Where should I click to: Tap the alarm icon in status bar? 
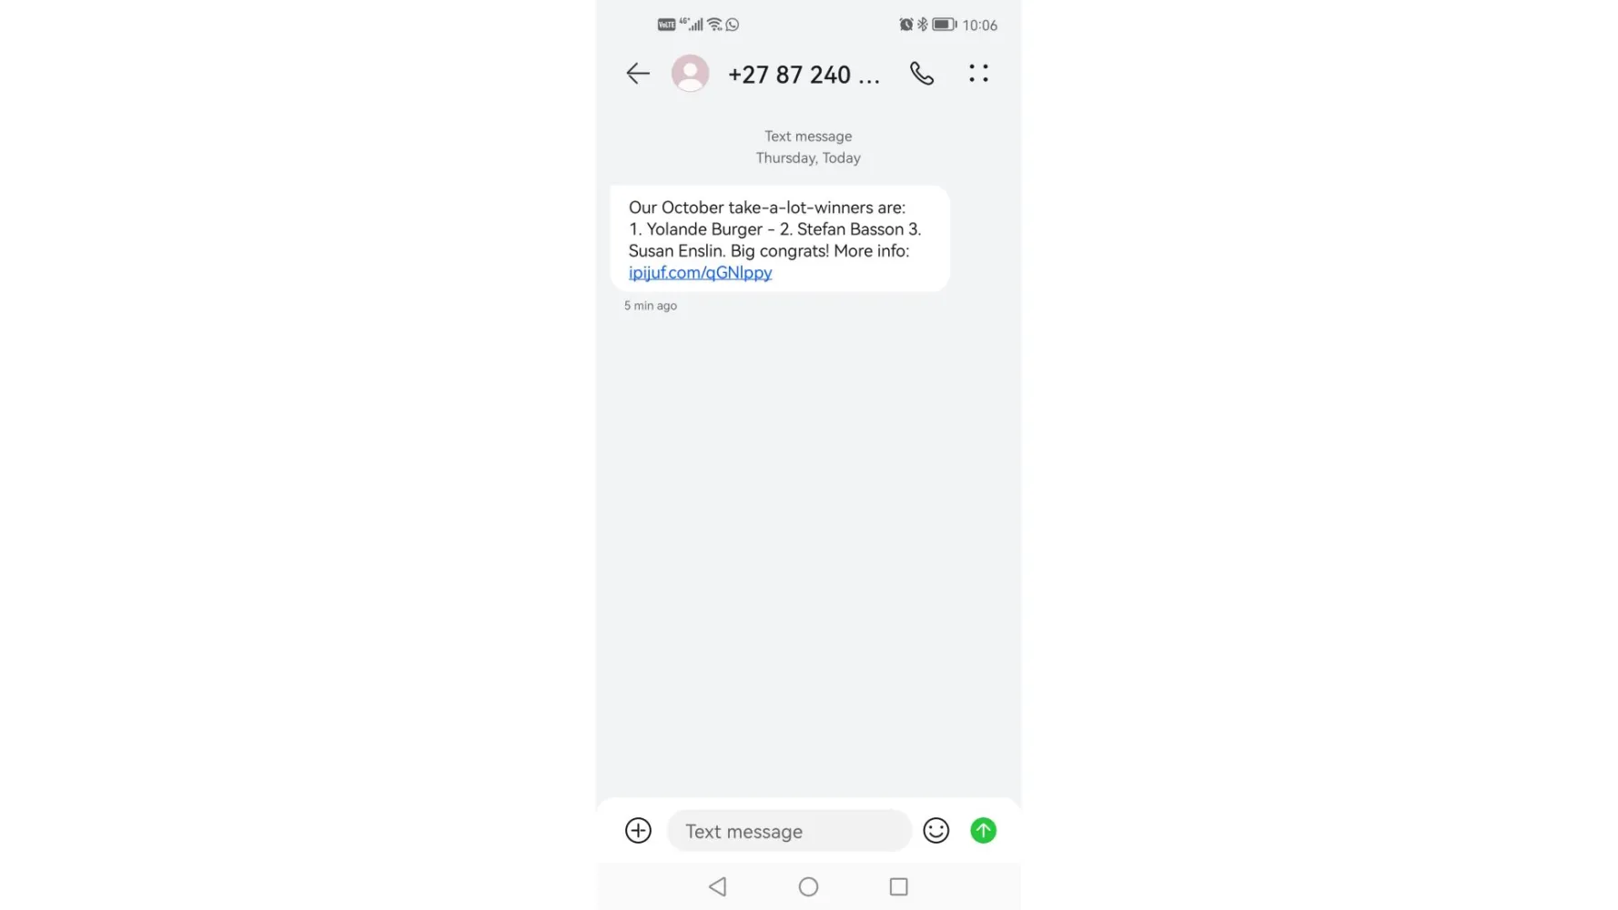(905, 25)
